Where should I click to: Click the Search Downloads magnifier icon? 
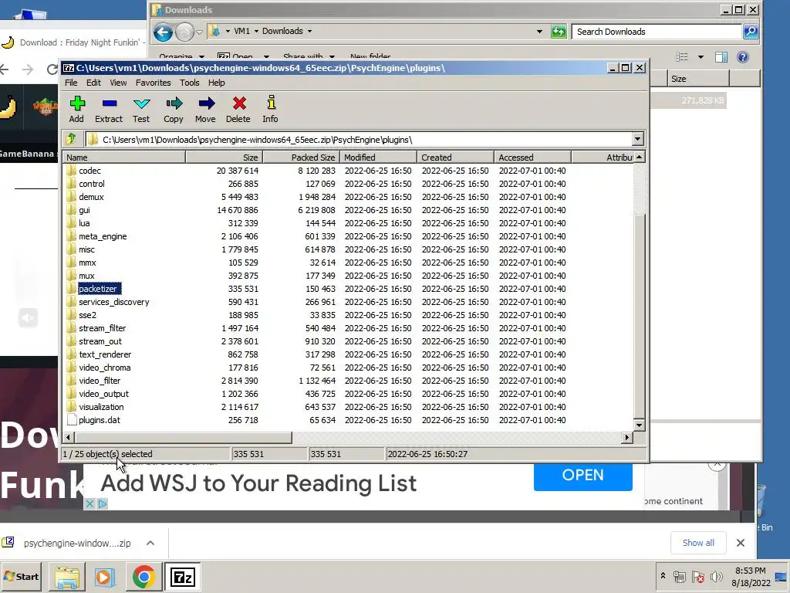tap(751, 32)
